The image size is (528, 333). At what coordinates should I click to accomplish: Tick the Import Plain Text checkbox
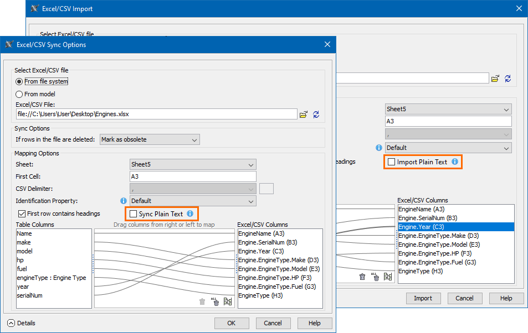392,162
